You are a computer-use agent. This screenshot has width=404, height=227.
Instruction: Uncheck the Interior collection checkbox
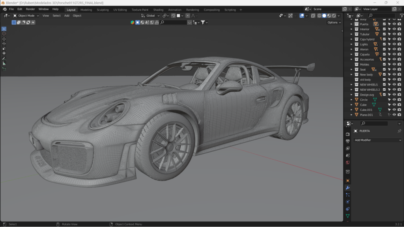point(384,29)
